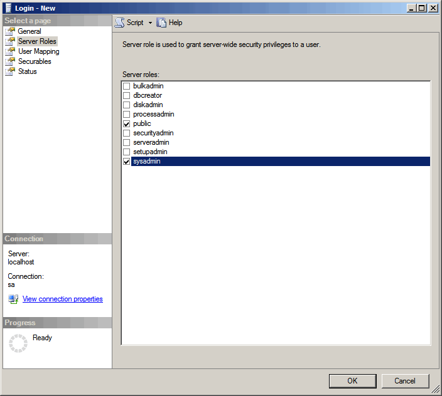The image size is (442, 396).
Task: Click the Help book icon
Action: [161, 23]
